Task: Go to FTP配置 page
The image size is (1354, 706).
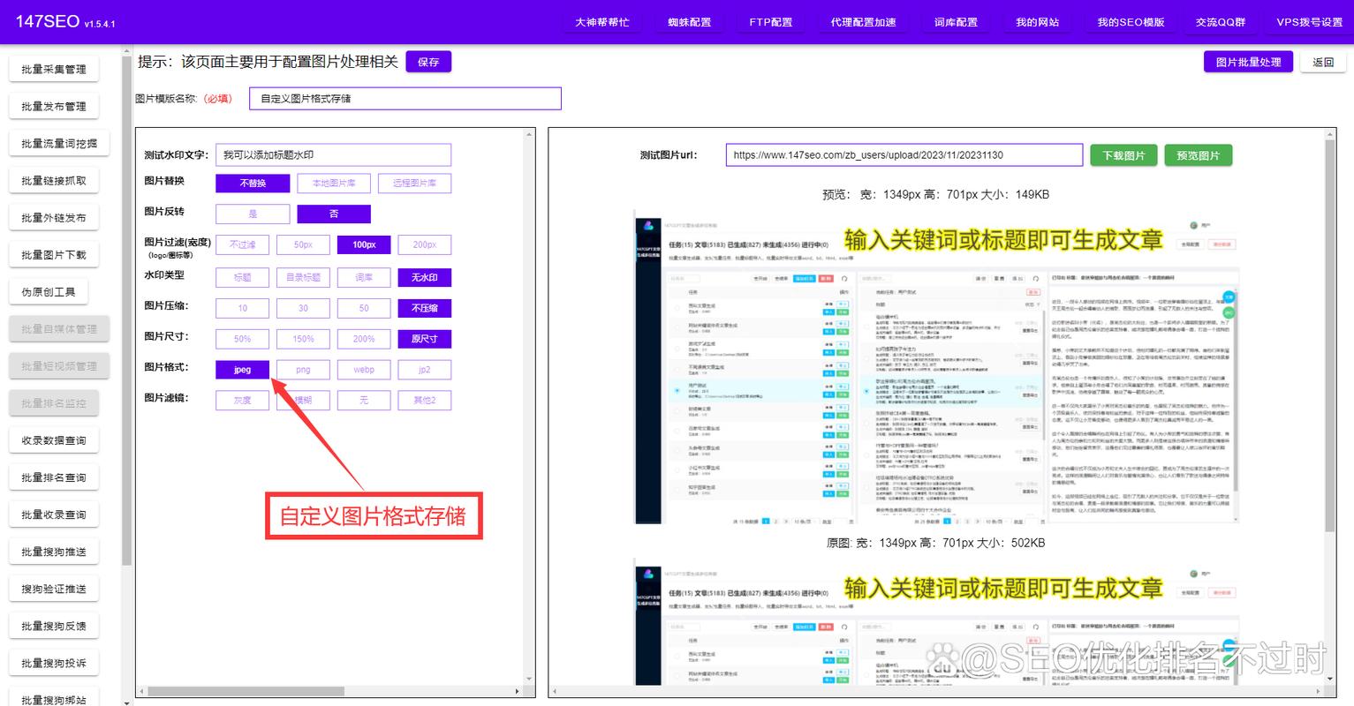Action: click(x=770, y=22)
